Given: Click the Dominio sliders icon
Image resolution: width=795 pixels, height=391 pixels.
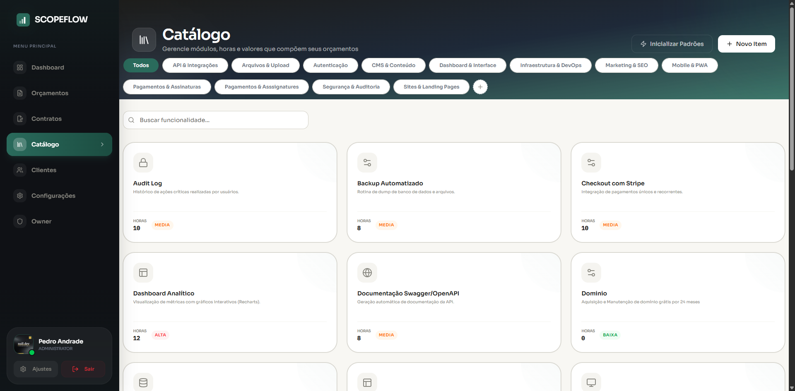Looking at the screenshot, I should click(x=591, y=273).
